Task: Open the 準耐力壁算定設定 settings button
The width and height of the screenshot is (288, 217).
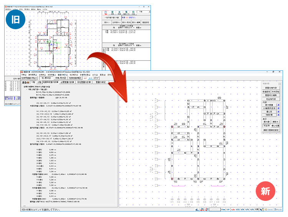Action: [271, 131]
